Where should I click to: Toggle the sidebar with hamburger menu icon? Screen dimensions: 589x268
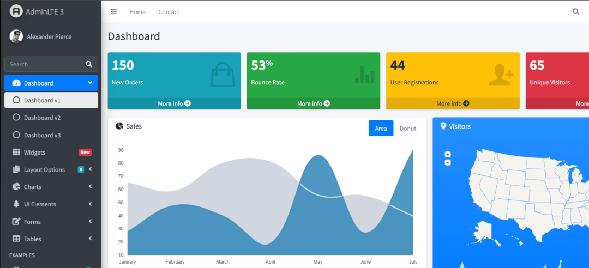[x=113, y=11]
